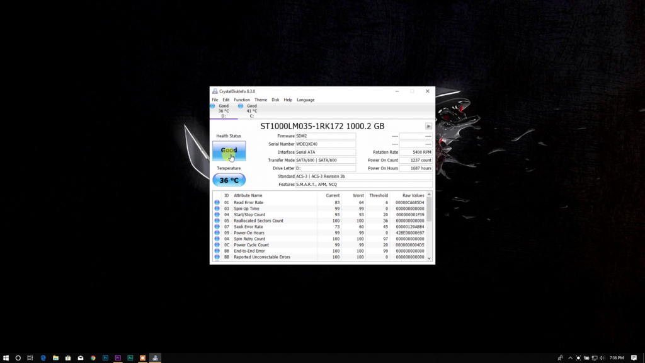Click the Start/Stop Count status circle
This screenshot has height=363, width=645.
[217, 214]
